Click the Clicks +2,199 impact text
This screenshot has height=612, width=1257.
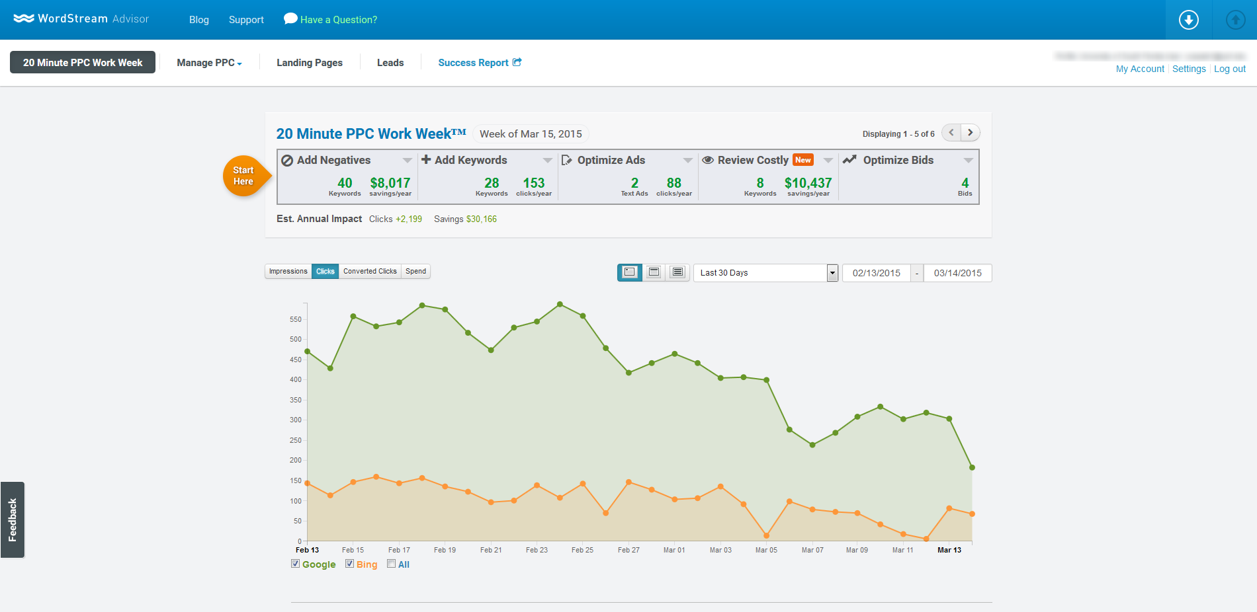[x=396, y=219]
